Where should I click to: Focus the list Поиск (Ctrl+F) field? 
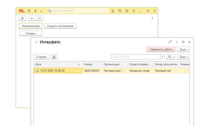136,57
